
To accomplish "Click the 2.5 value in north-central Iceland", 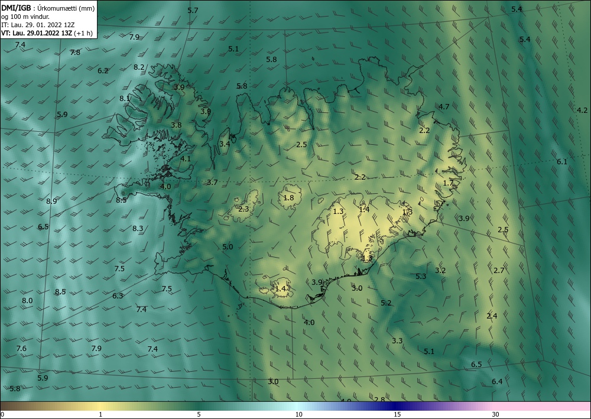I will coord(301,144).
